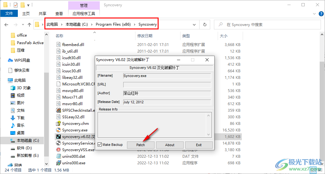Image resolution: width=325 pixels, height=174 pixels.
Task: Open the 应用程序工具 ribbon tab
Action: click(x=84, y=13)
